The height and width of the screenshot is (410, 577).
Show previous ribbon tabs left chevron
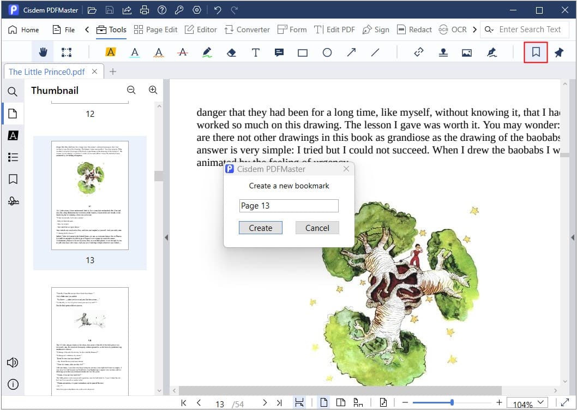point(87,29)
